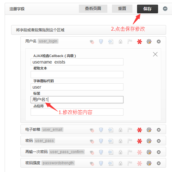Toggle required asterisk on user_pass_confirm
The width and height of the screenshot is (172, 172).
pyautogui.click(x=140, y=152)
